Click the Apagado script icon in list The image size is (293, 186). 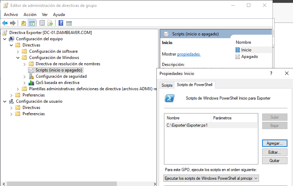click(x=238, y=57)
